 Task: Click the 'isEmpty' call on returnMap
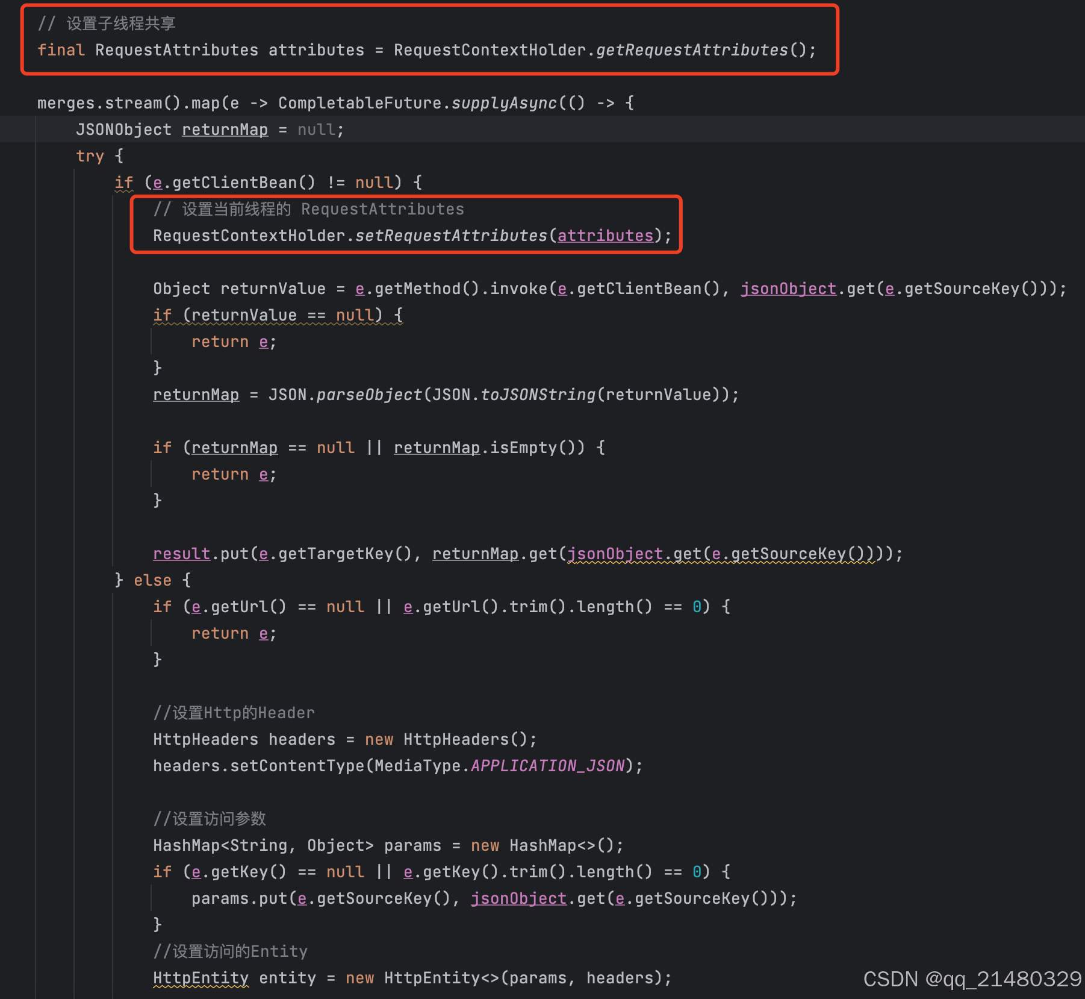(x=523, y=448)
